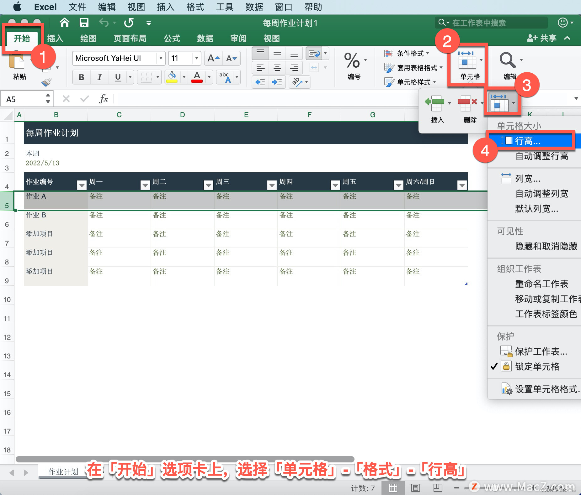Viewport: 581px width, 495px height.
Task: Choose 隐藏和取消隐藏 from menu
Action: (546, 246)
